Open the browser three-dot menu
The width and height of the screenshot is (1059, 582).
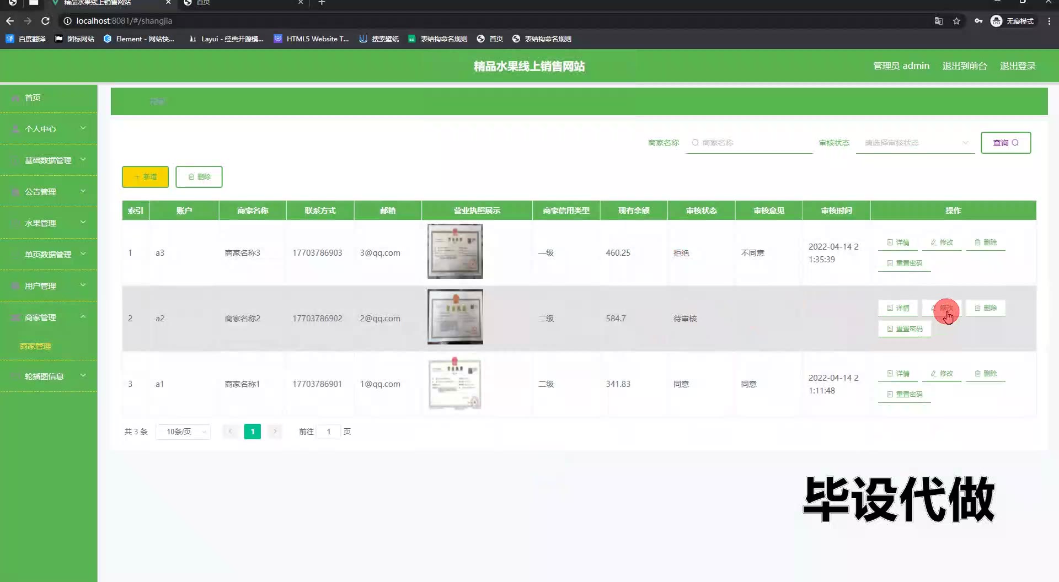tap(1049, 21)
